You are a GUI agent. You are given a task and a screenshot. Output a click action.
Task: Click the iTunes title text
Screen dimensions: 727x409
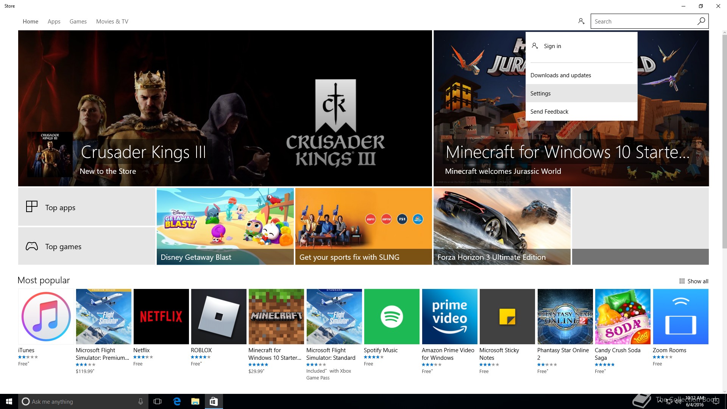coord(26,350)
